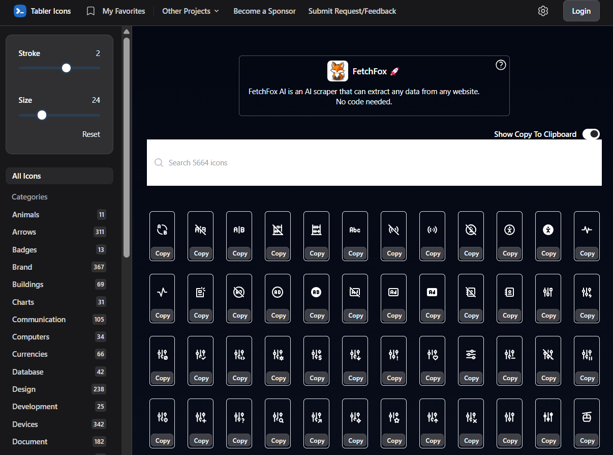Screen dimensions: 613x455
Task: Select the adjustments with exclamation mark icon
Action: click(394, 355)
